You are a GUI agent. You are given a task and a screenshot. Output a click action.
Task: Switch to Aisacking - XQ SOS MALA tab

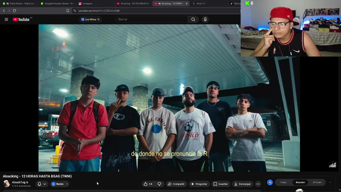[x=133, y=3]
